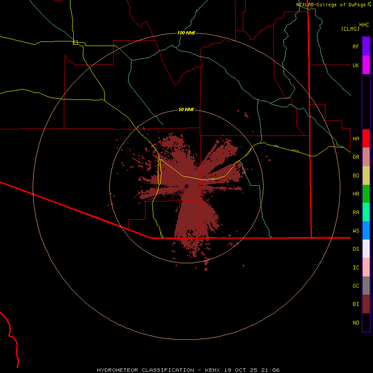Click the 100 NMI range ring label
The height and width of the screenshot is (373, 373).
[186, 33]
